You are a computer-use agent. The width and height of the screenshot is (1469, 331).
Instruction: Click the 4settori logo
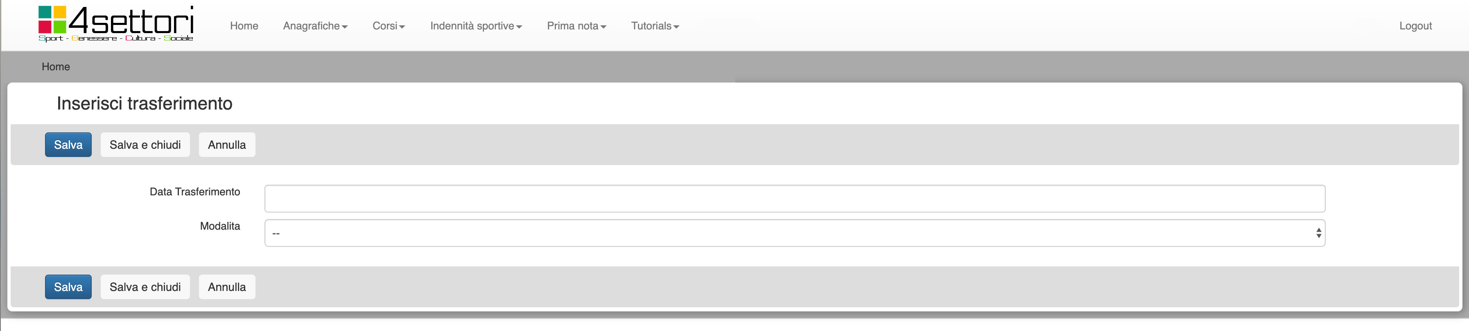[x=116, y=24]
